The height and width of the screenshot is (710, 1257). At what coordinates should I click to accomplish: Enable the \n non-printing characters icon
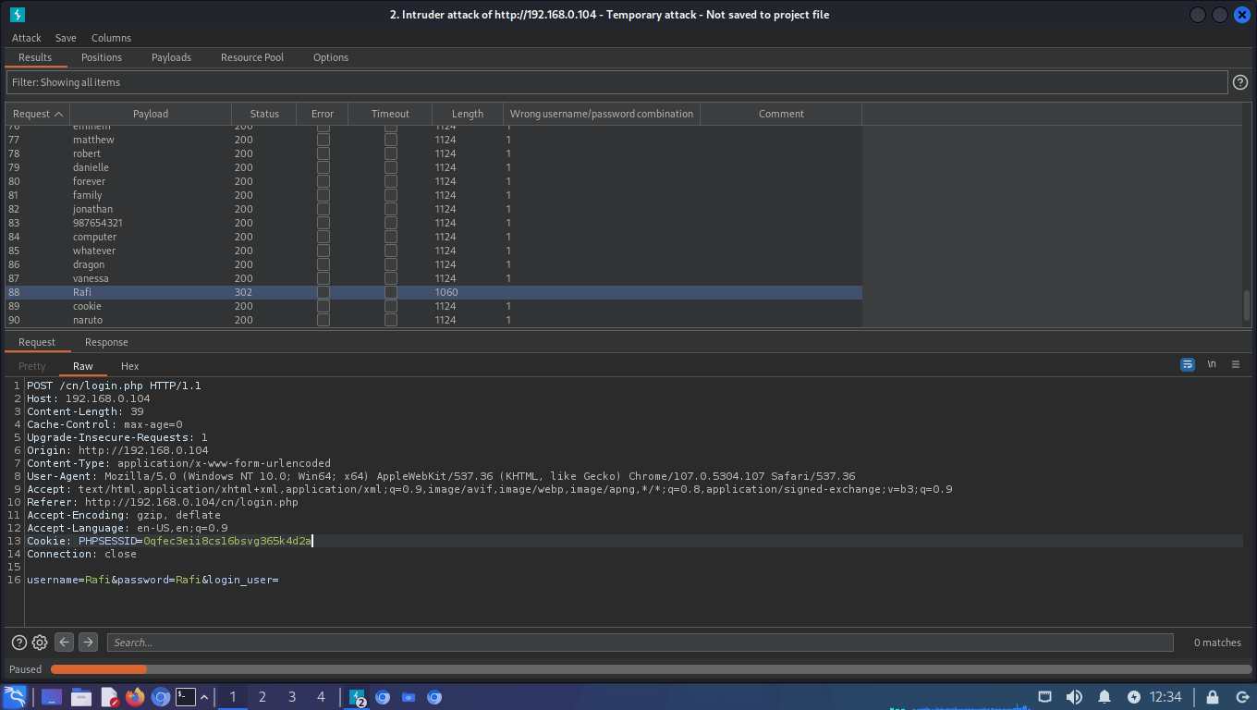tap(1212, 364)
